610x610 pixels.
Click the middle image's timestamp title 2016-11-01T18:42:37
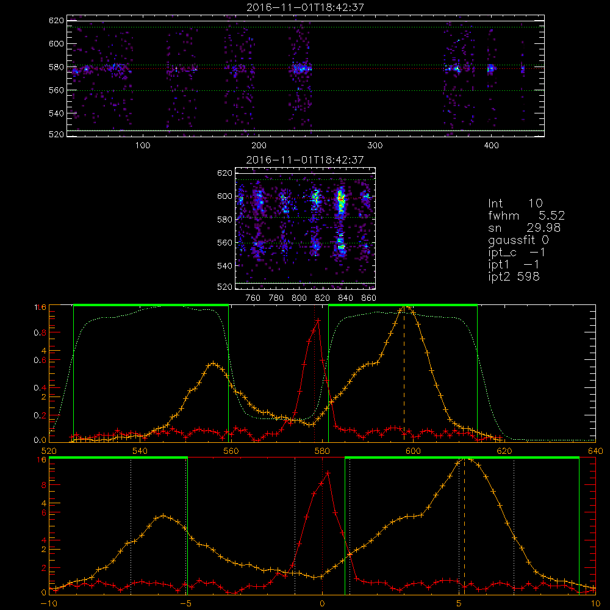[x=306, y=160]
